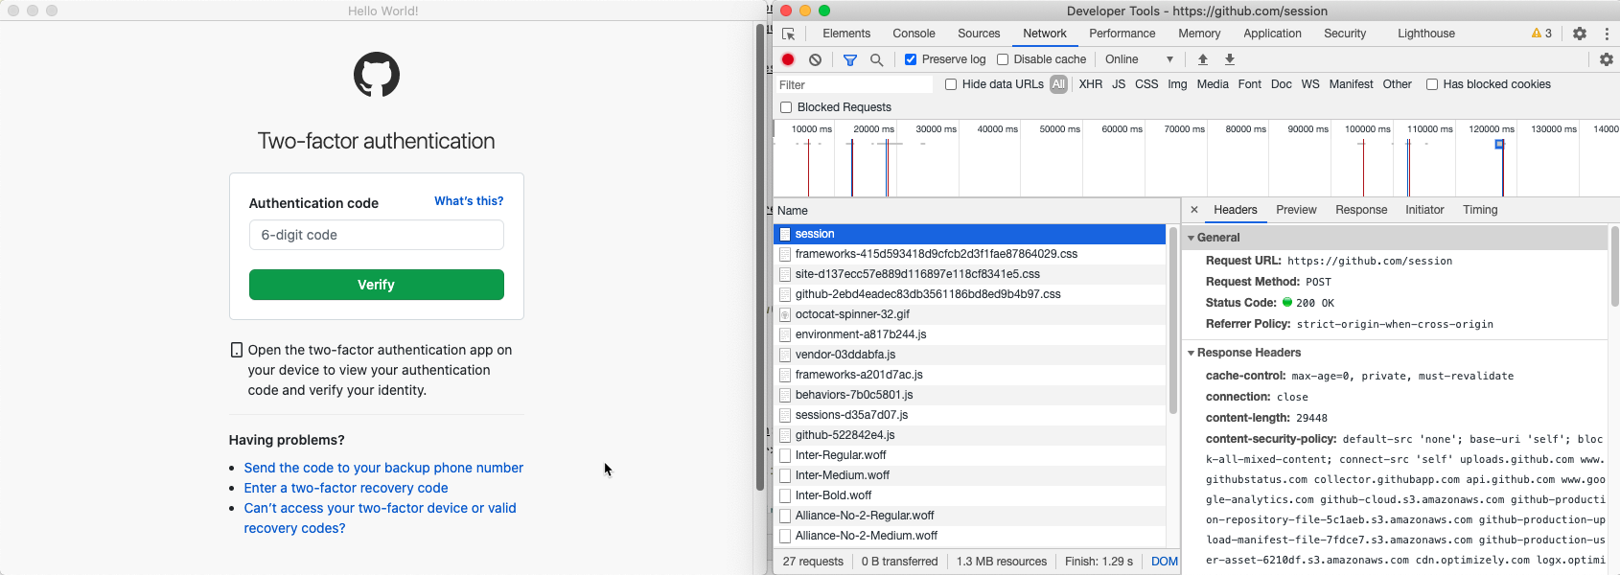The image size is (1620, 575).
Task: Open the Performance tab
Action: 1122,34
